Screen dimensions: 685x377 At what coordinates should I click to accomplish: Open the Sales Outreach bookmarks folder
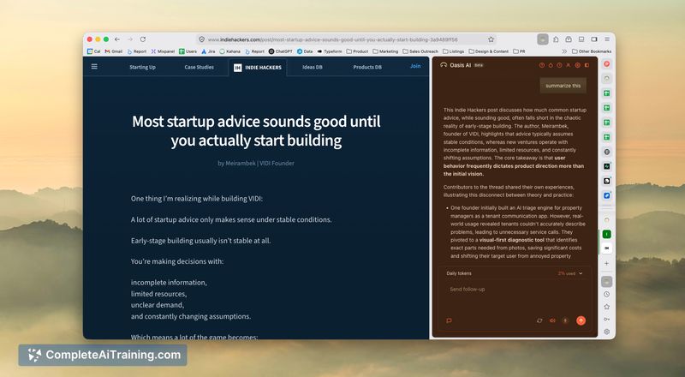click(420, 51)
